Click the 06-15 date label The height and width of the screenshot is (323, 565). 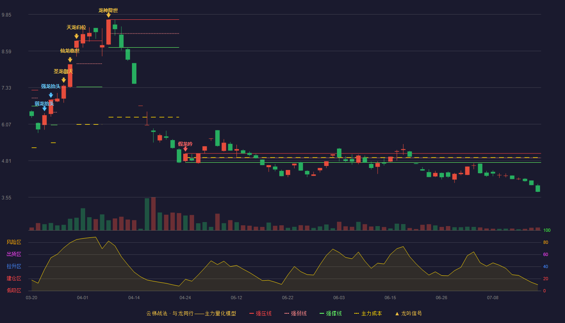click(390, 298)
